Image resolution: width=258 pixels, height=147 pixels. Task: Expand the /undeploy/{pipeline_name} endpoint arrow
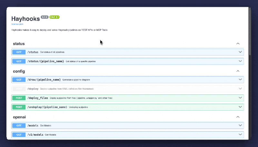(x=240, y=107)
